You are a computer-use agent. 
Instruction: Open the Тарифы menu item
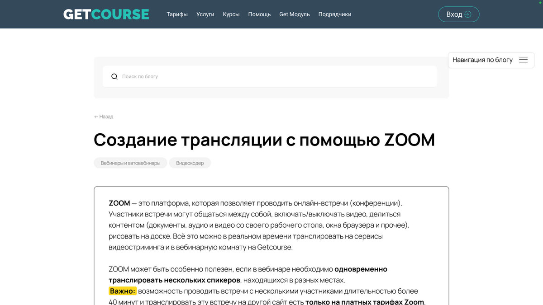[x=177, y=14]
